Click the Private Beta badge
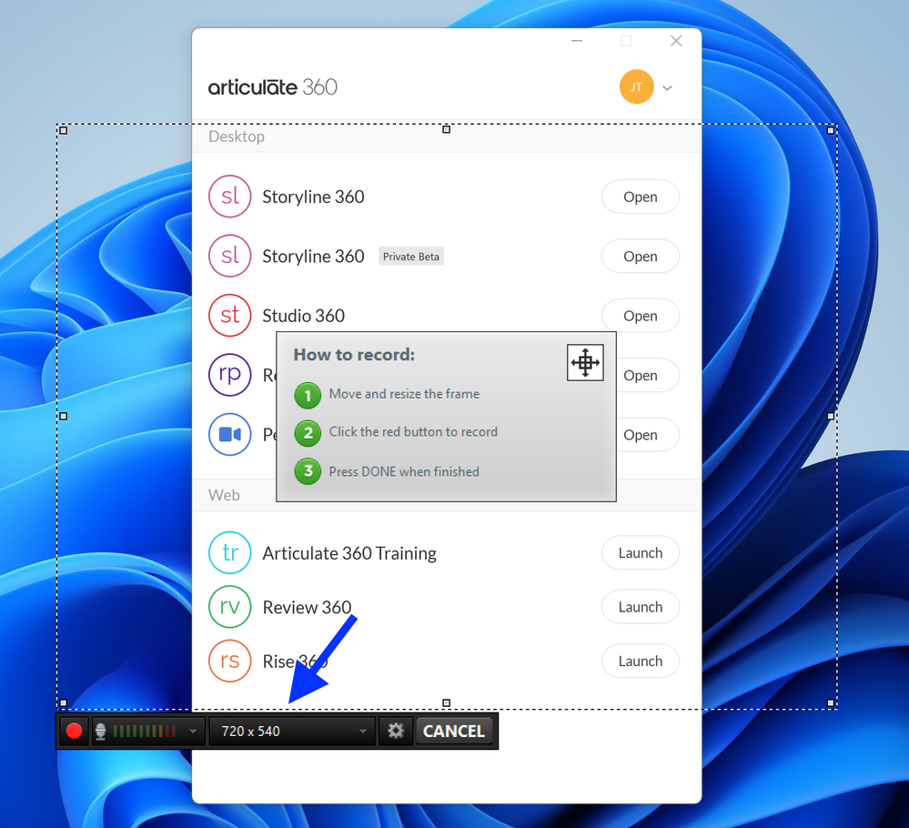This screenshot has height=828, width=909. coord(411,257)
